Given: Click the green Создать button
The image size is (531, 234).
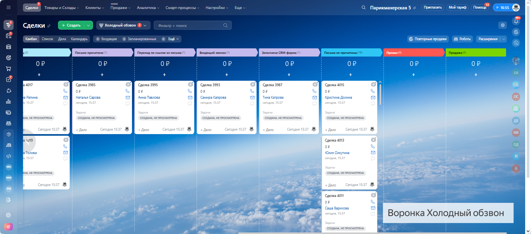Looking at the screenshot, I should (x=71, y=25).
